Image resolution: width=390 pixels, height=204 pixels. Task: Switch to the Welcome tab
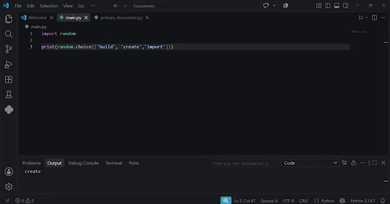point(37,18)
